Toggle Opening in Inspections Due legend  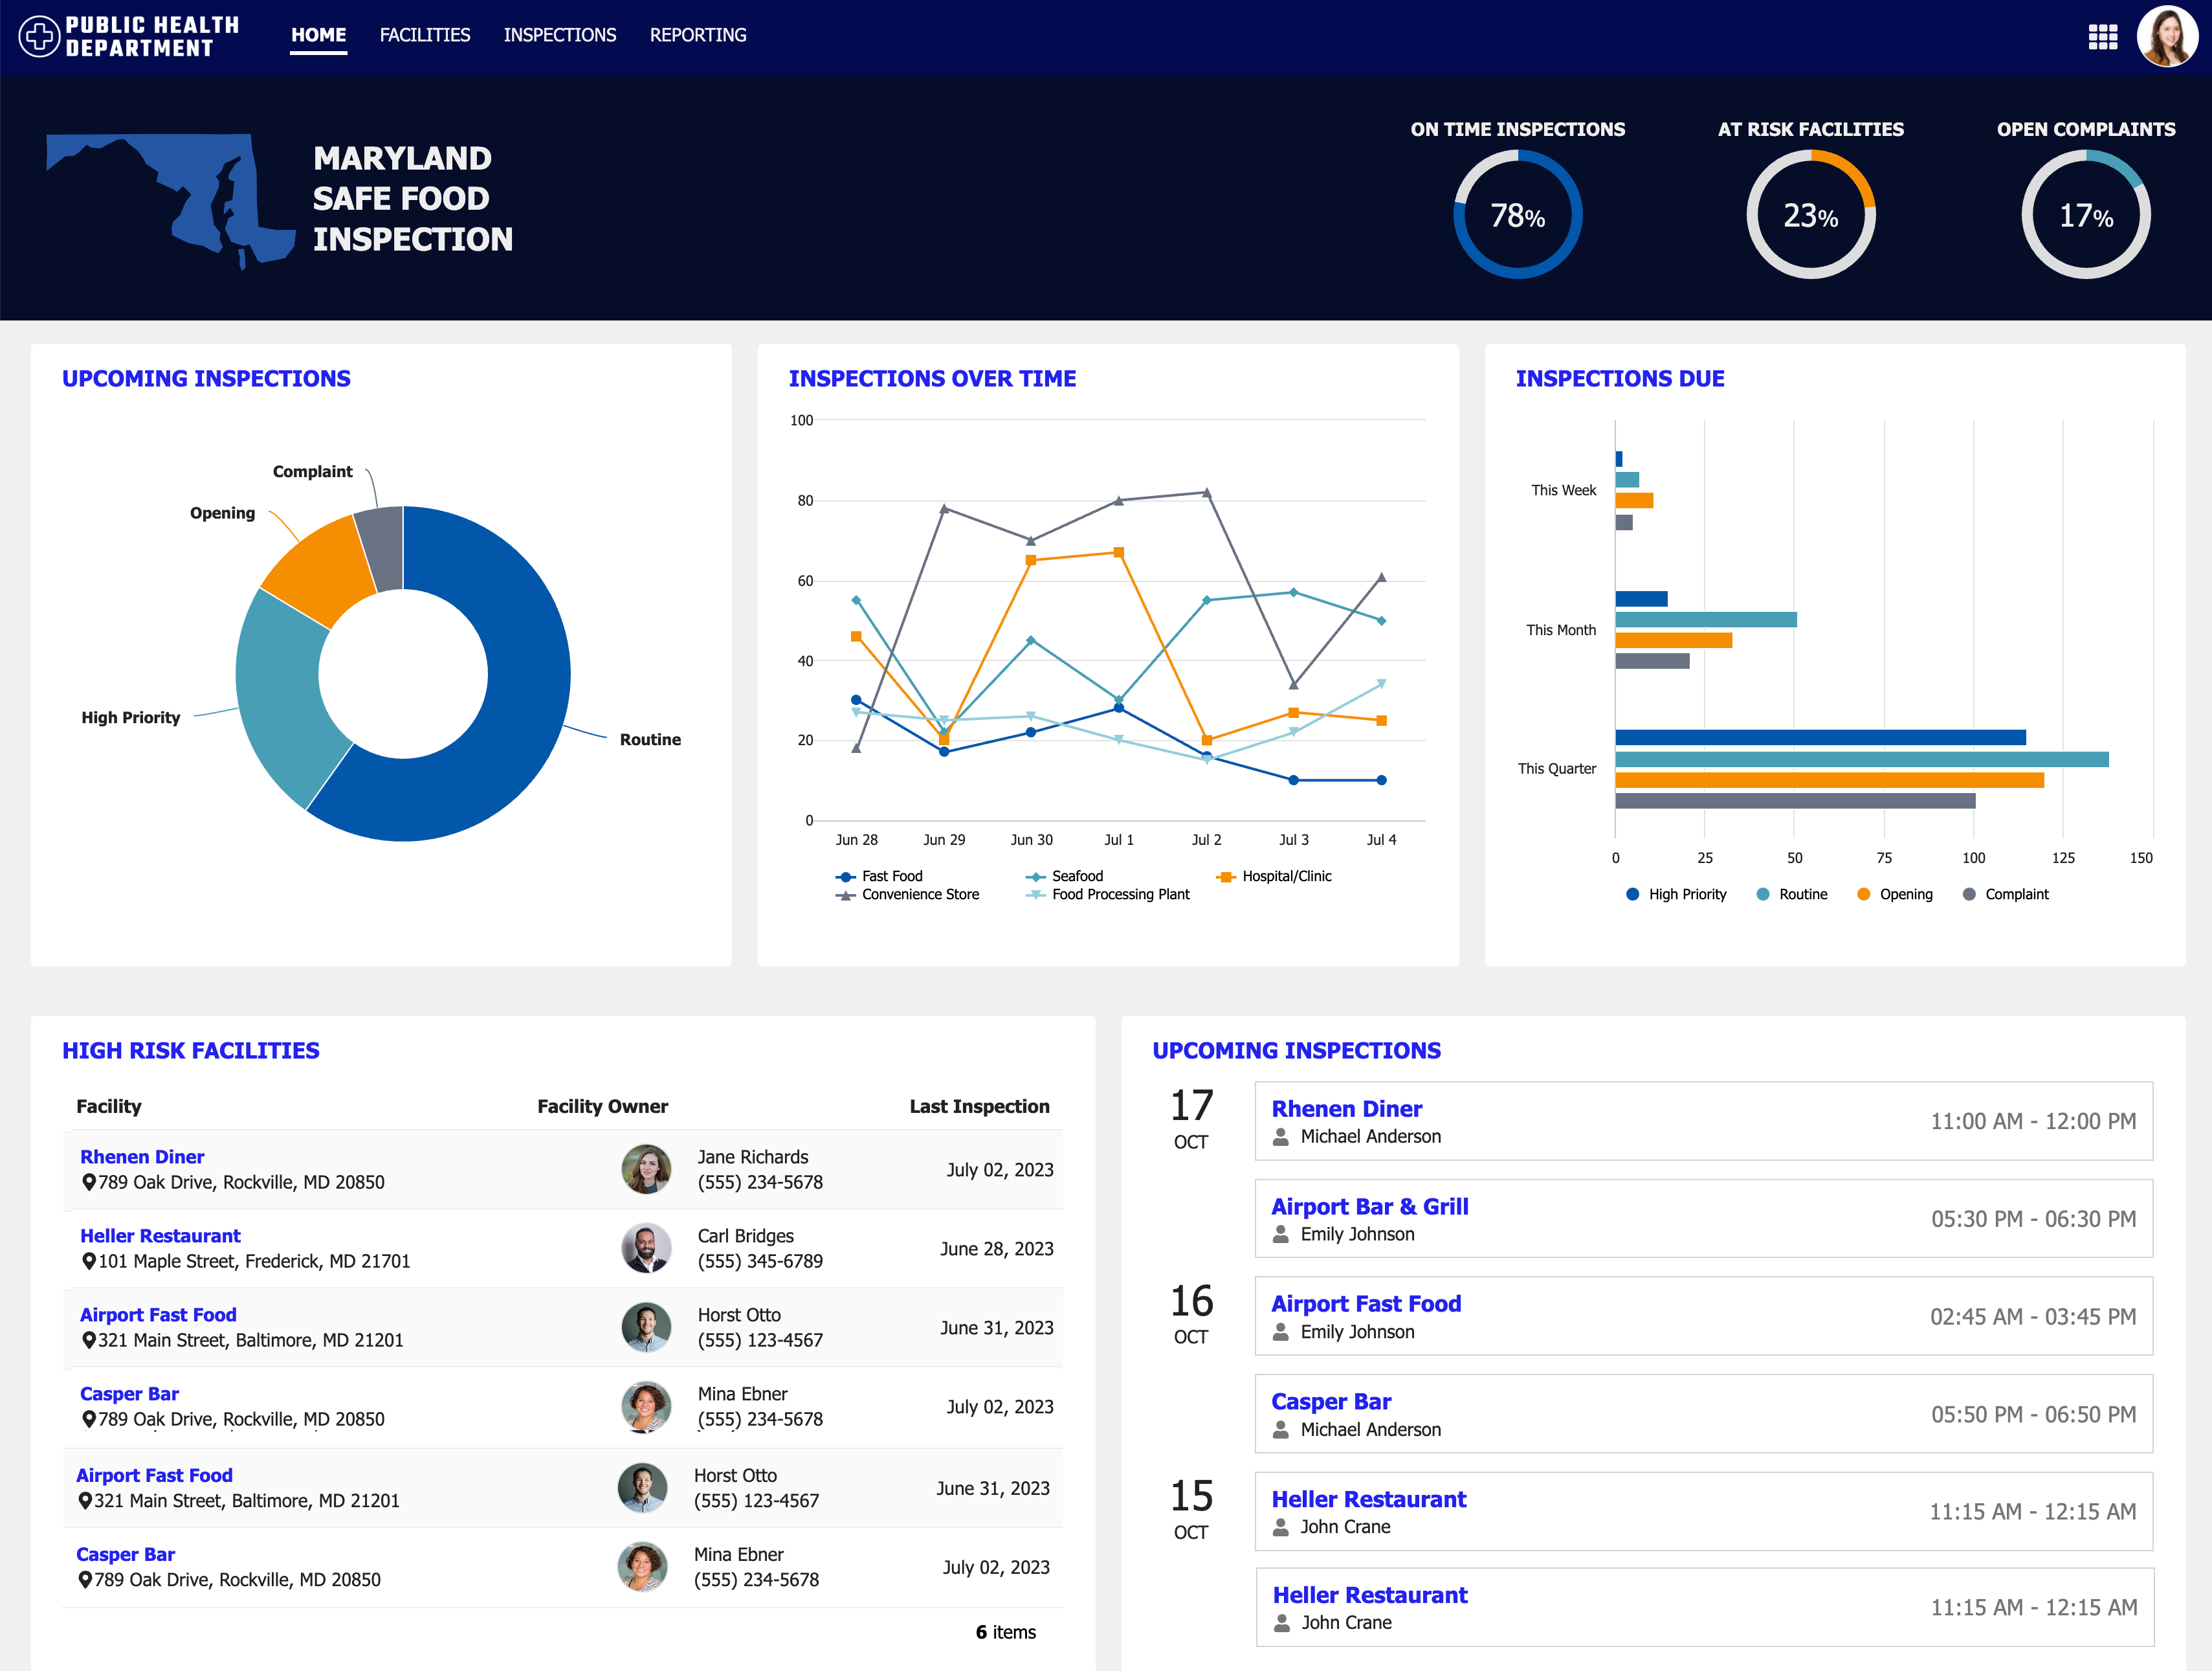coord(1894,895)
